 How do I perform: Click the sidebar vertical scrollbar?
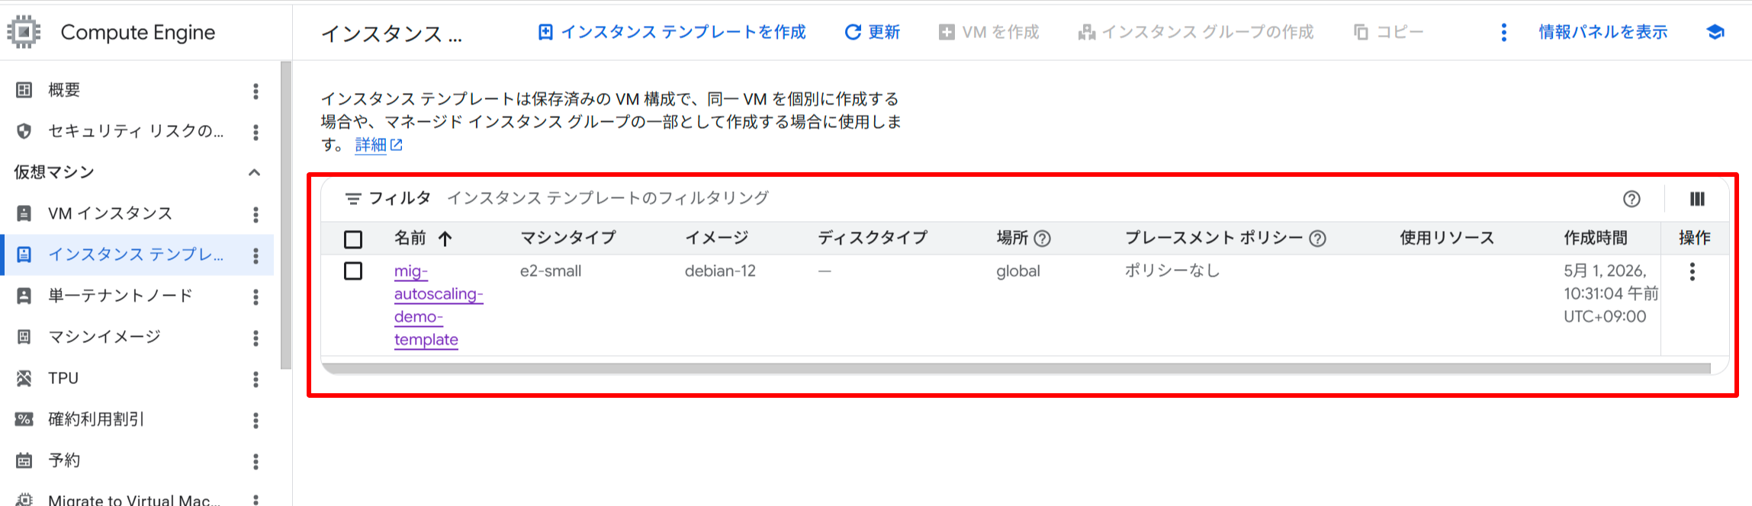click(286, 216)
